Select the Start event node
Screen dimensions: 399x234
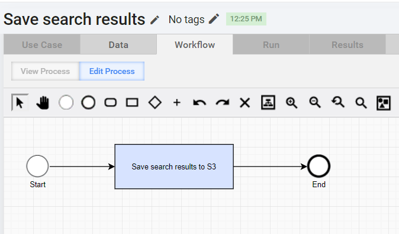37,166
